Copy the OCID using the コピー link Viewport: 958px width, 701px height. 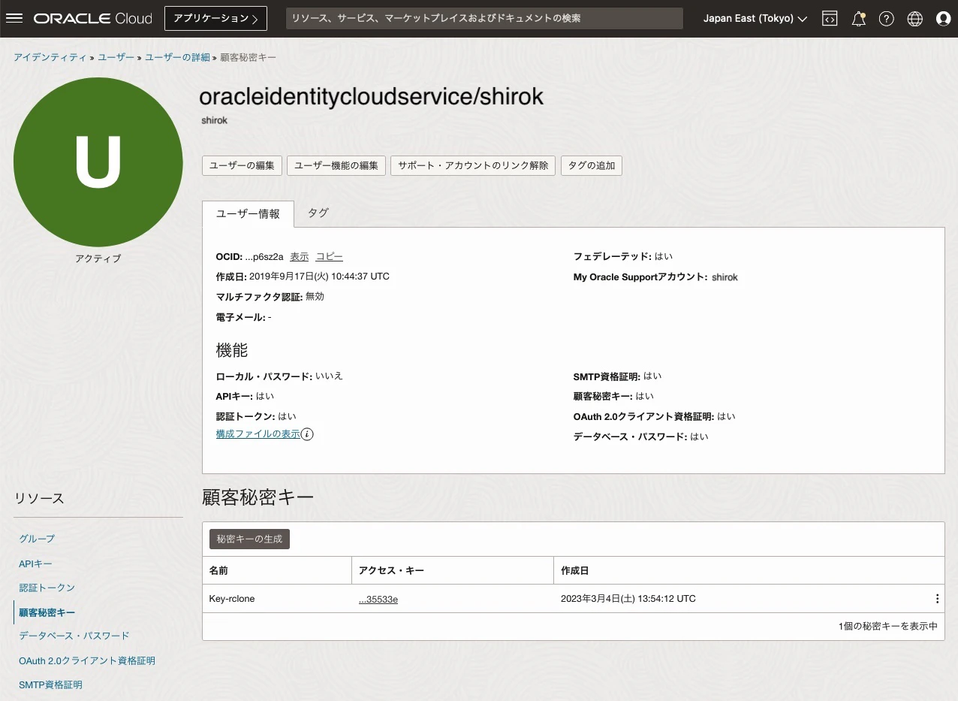click(x=329, y=256)
